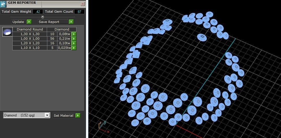The width and height of the screenshot is (281, 138).
Task: Click the Gem Reporter app icon
Action: click(x=3, y=4)
